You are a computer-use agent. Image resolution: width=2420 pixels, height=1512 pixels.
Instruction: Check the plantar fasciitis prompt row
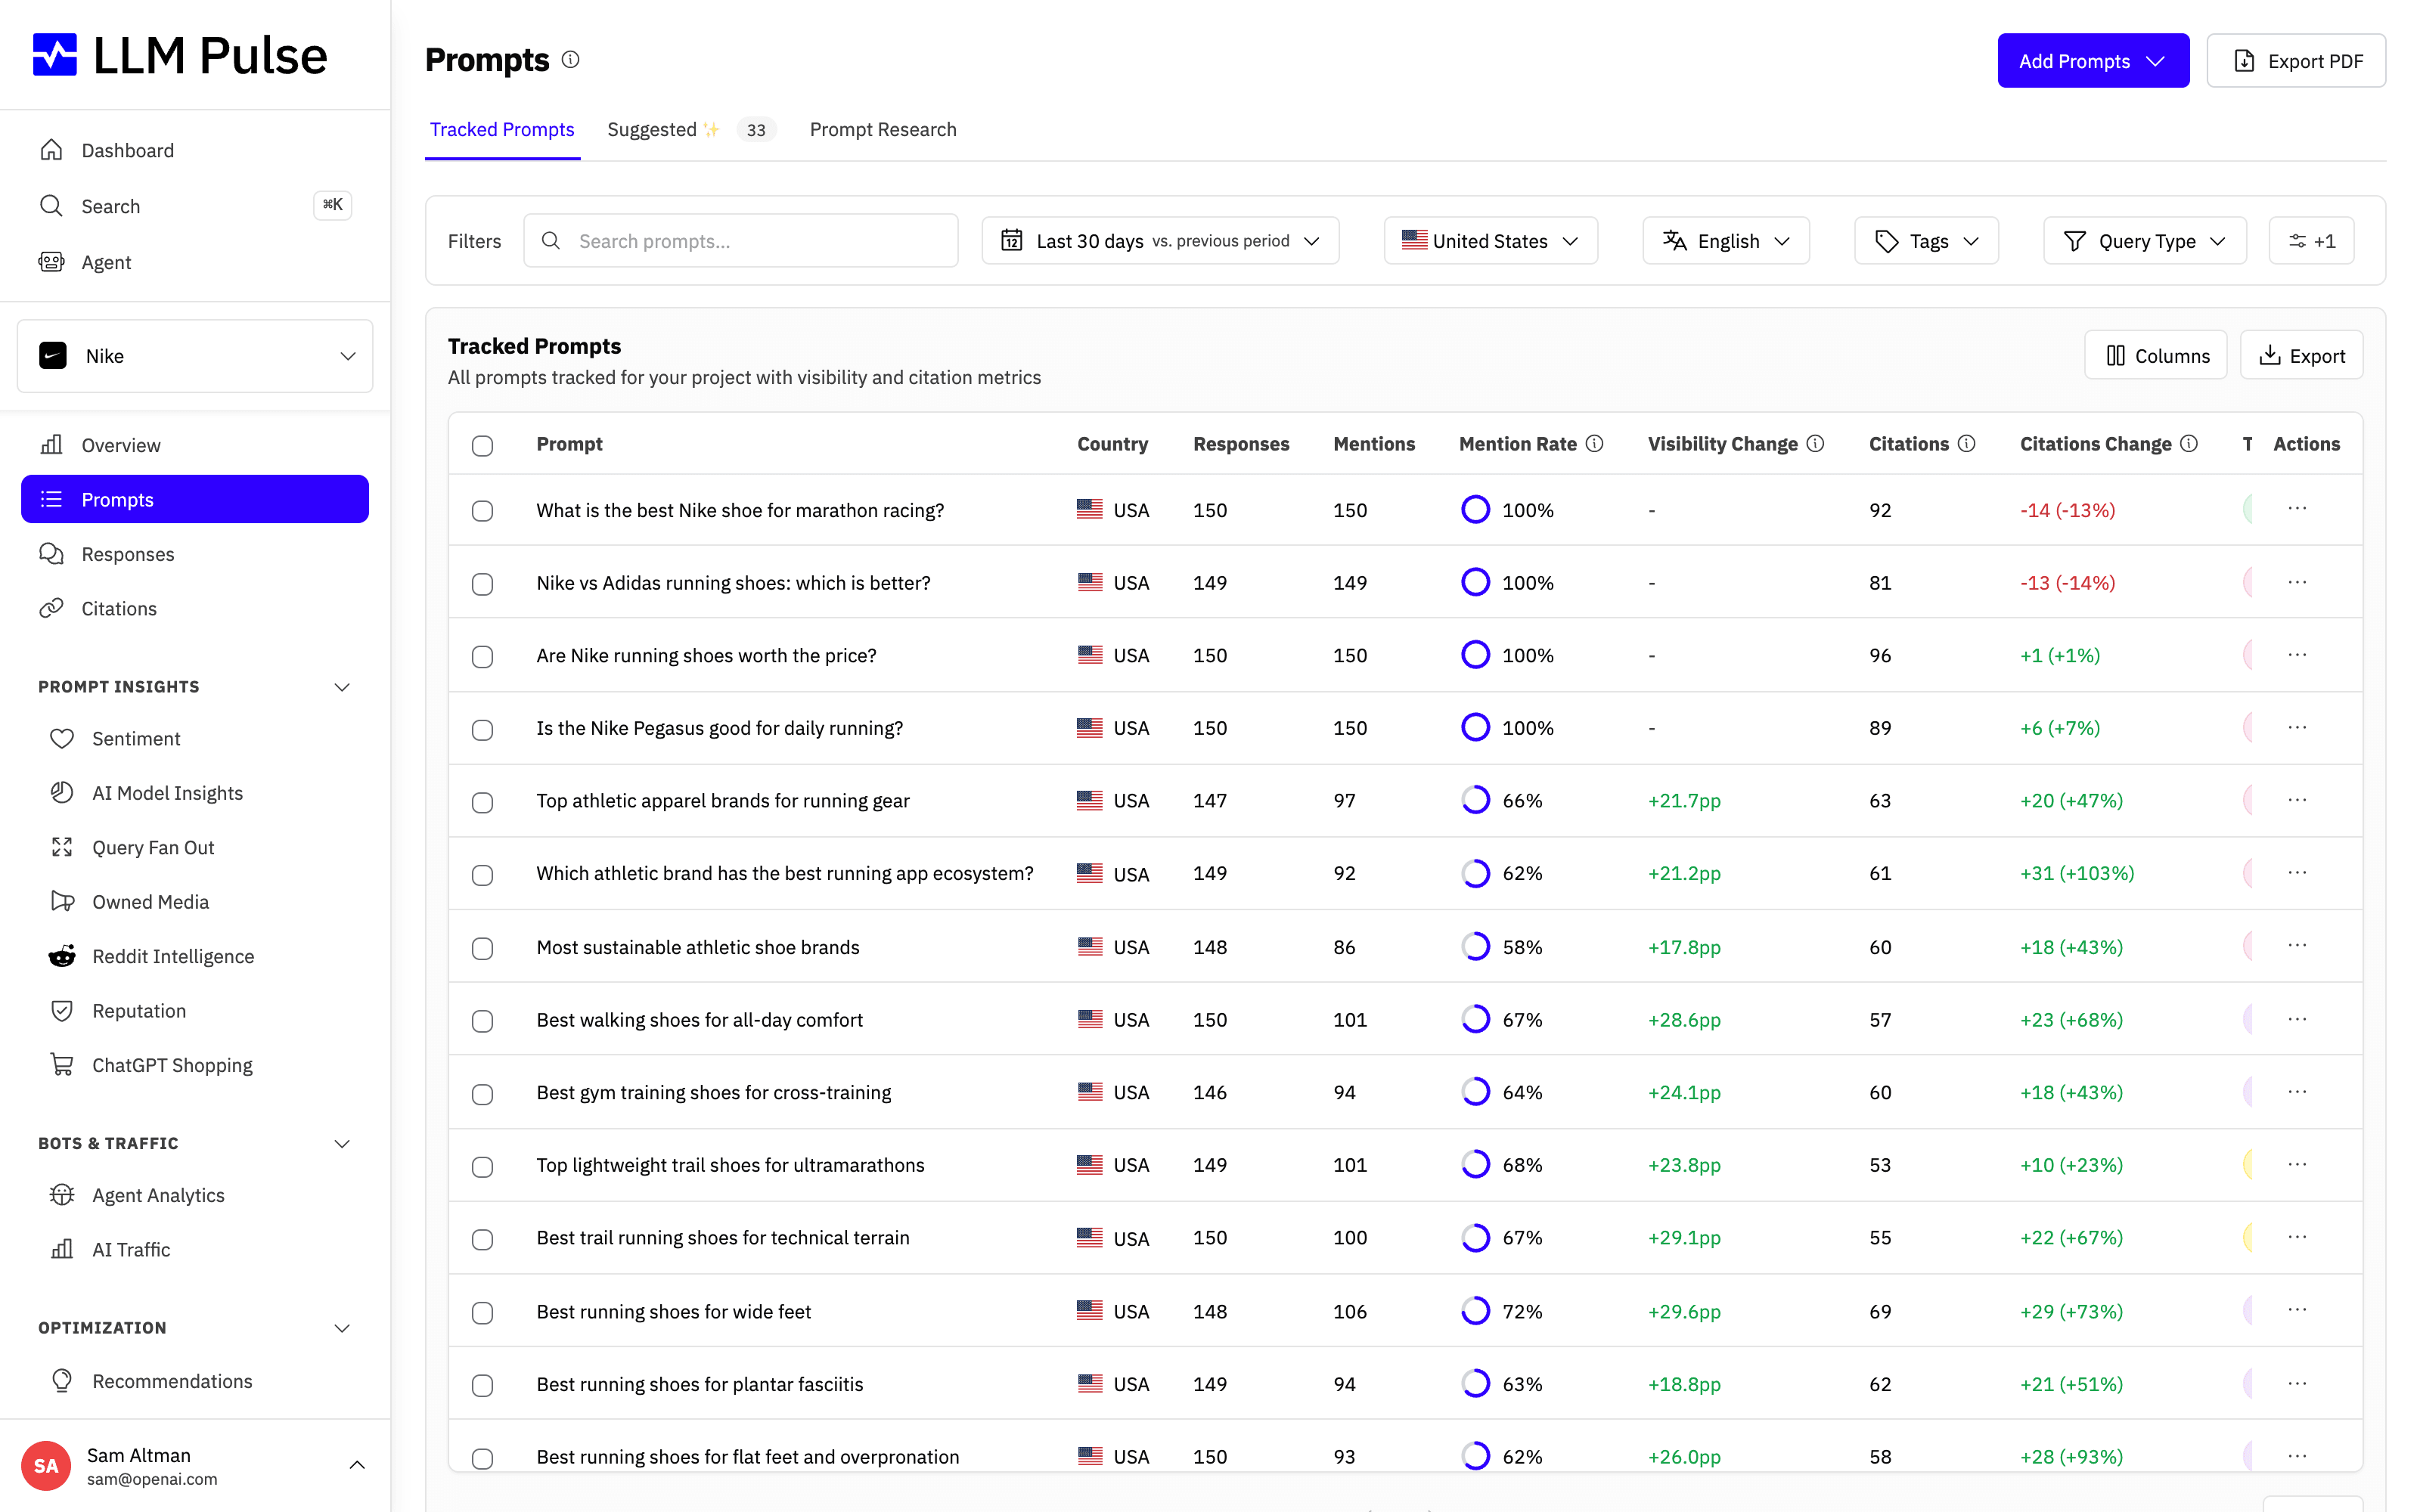pyautogui.click(x=482, y=1385)
